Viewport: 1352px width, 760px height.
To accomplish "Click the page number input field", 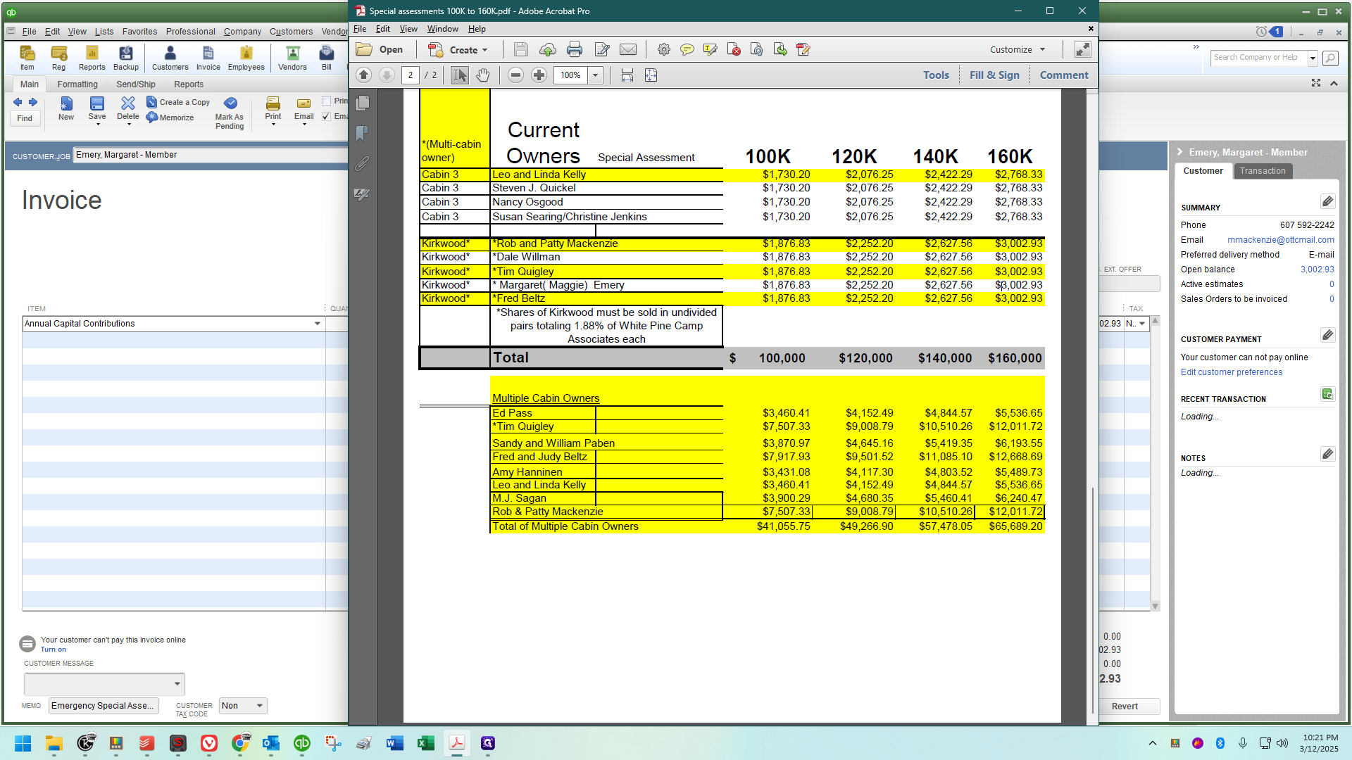I will point(410,75).
